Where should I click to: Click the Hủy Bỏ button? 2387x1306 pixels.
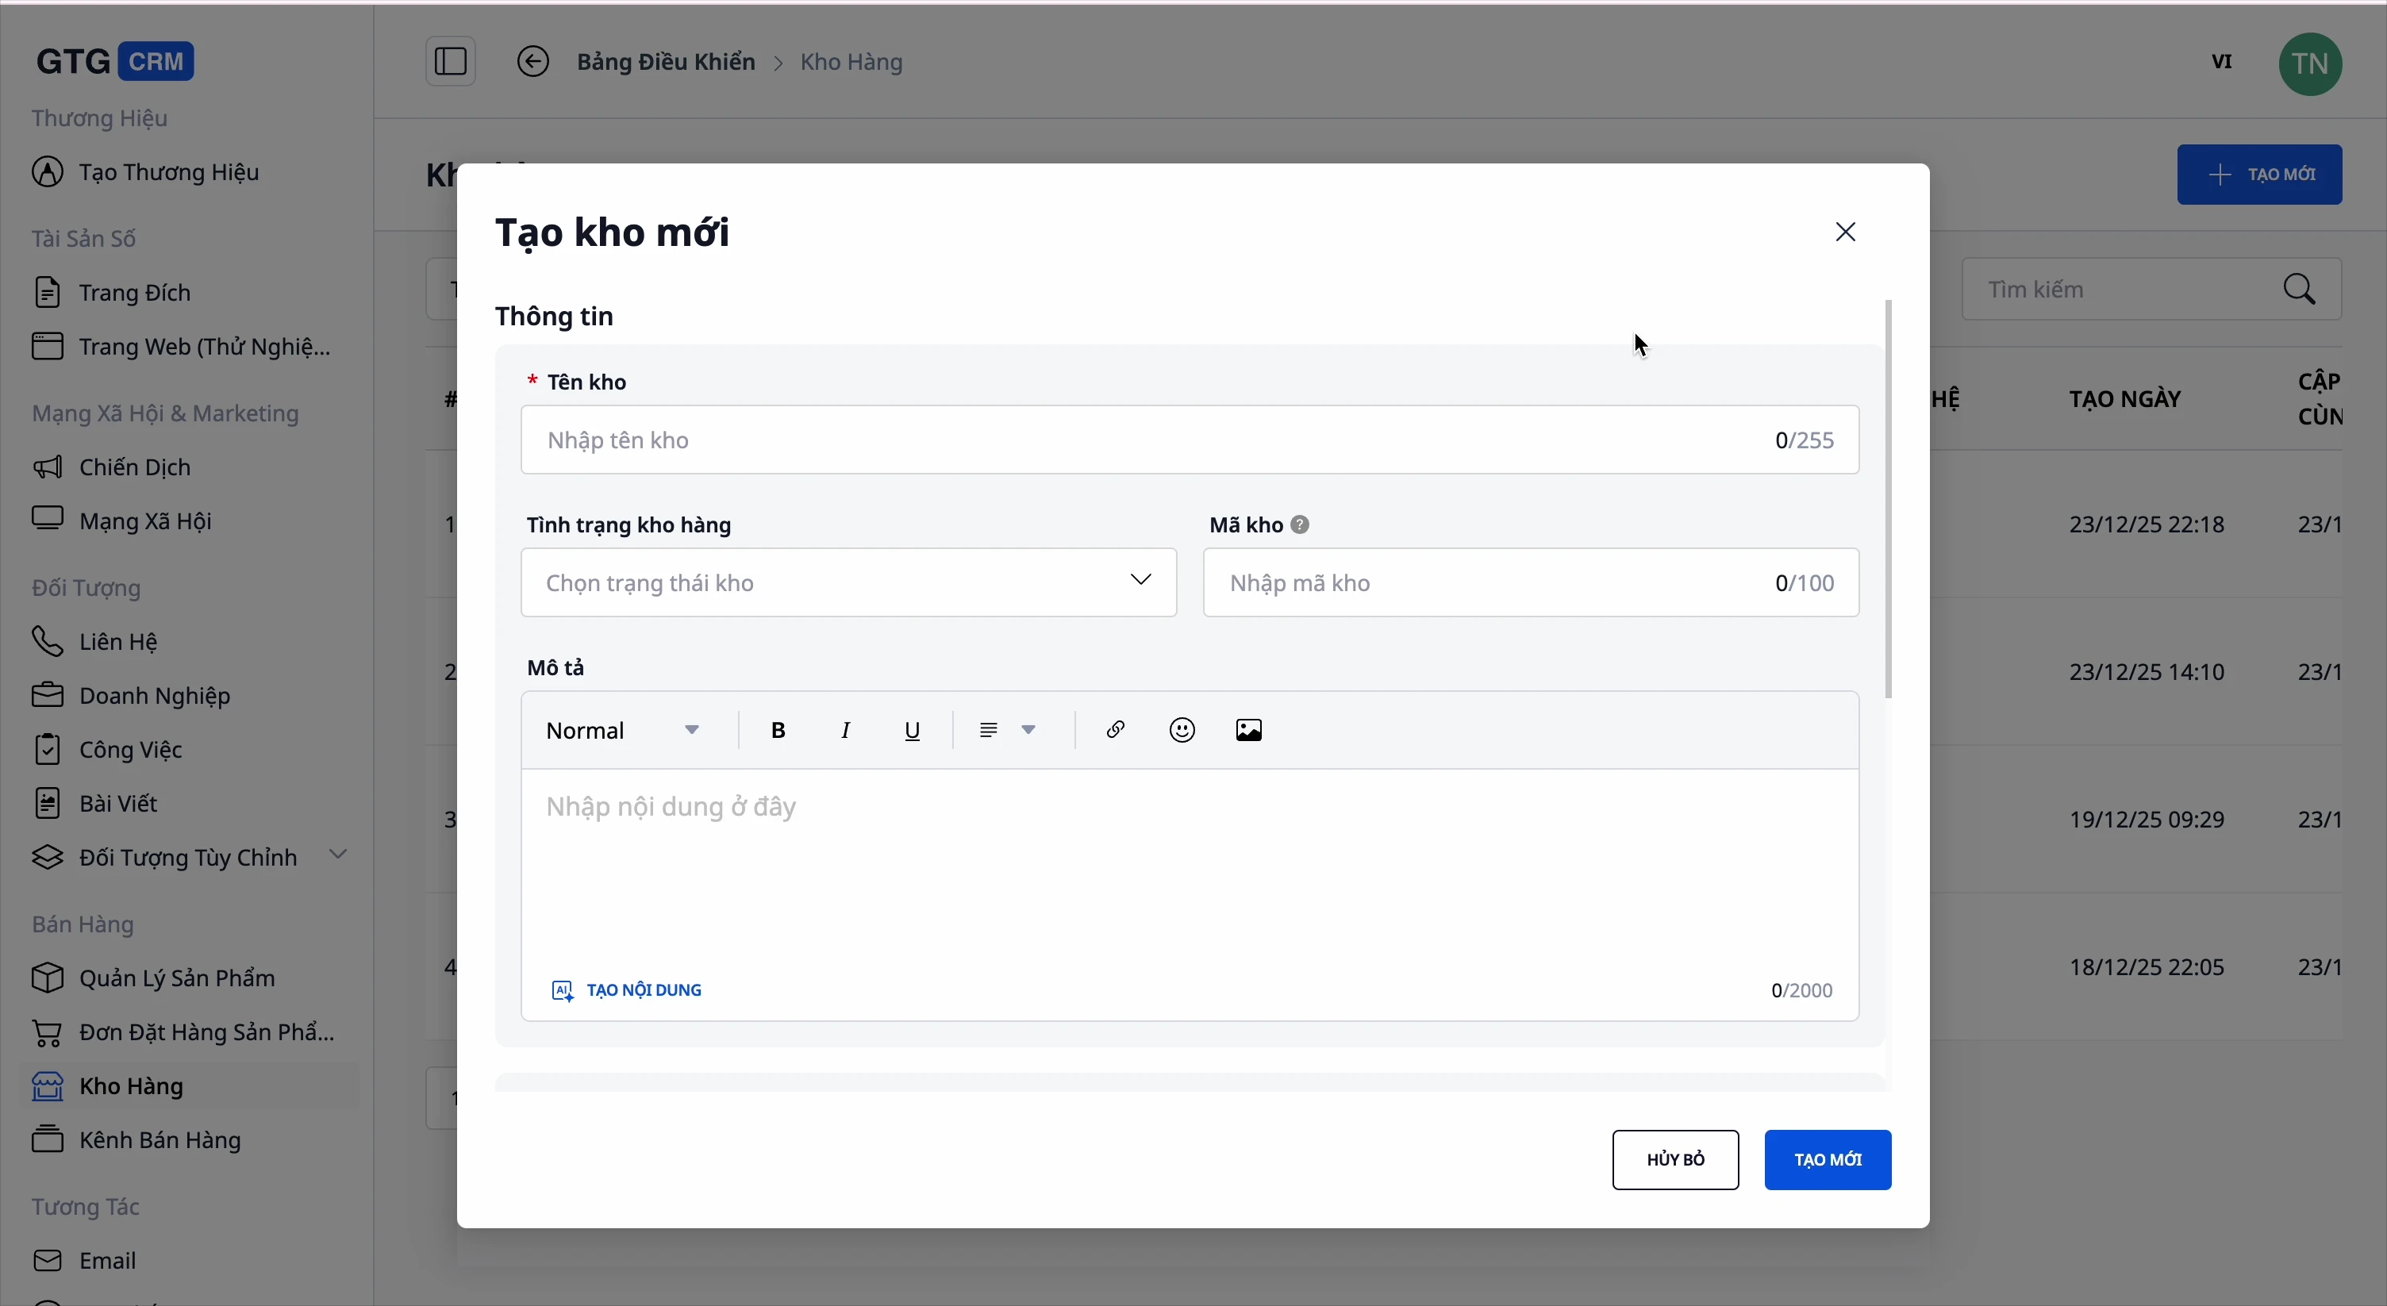[x=1674, y=1160]
